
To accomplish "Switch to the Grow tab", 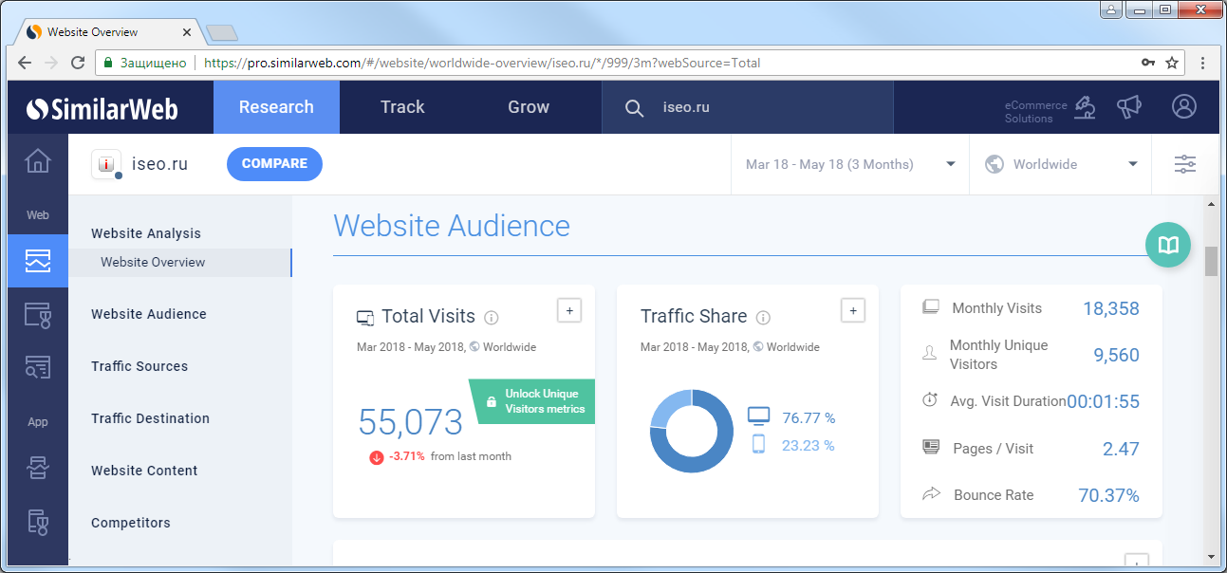I will 529,107.
